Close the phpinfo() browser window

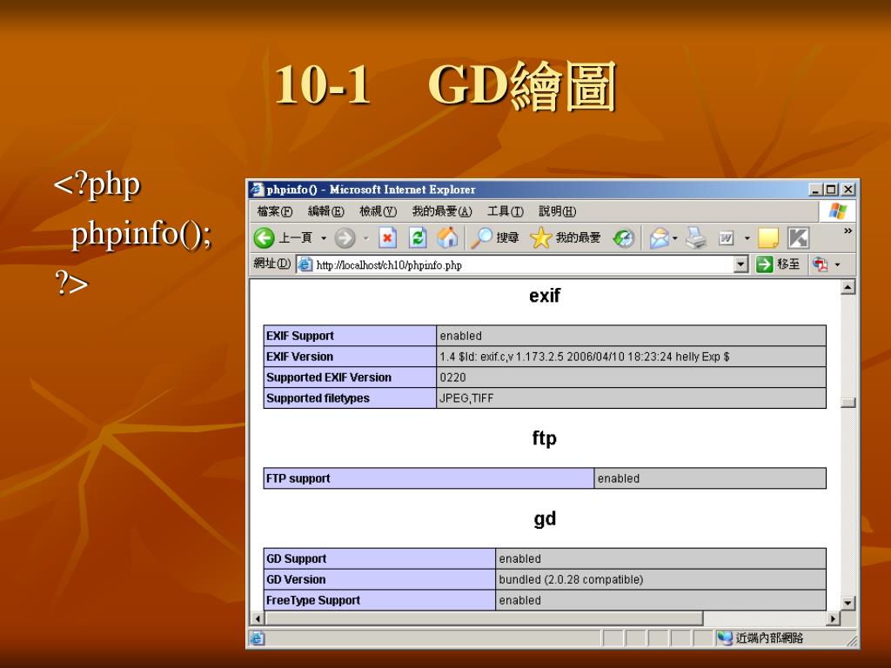coord(847,189)
